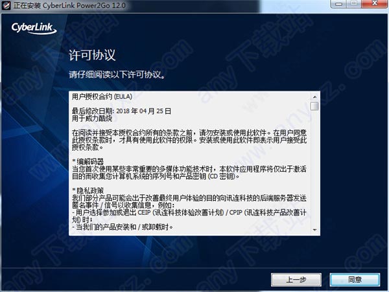389x292 pixels.
Task: Go back with the 上一步 button
Action: (296, 280)
